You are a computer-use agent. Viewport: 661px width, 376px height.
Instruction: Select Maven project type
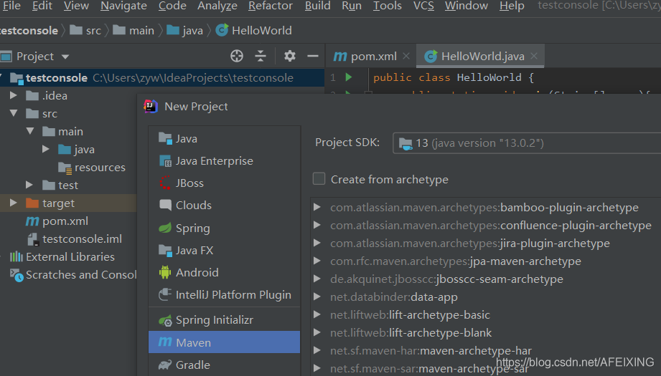224,342
